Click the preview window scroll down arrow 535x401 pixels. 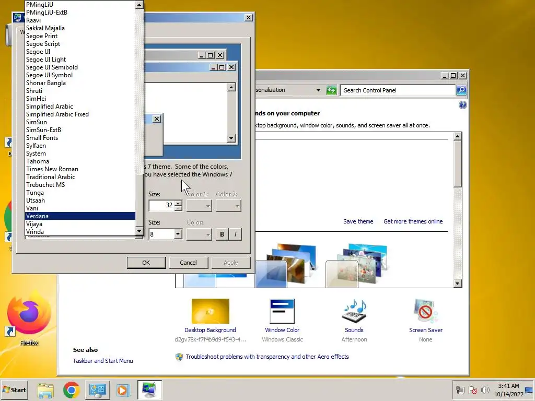pos(231,138)
